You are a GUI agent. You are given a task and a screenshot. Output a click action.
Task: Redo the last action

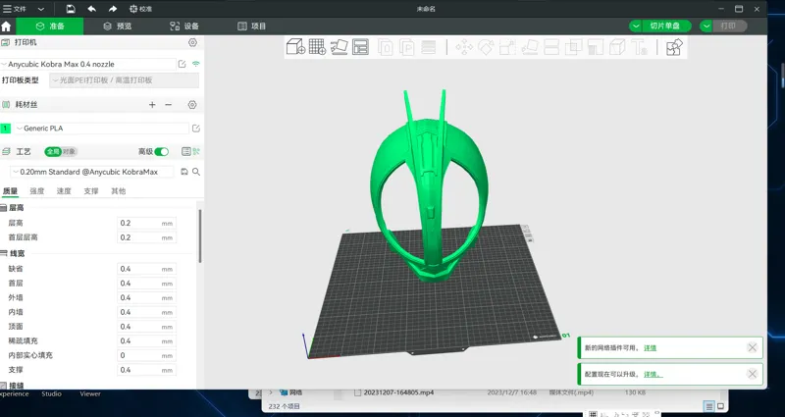113,9
